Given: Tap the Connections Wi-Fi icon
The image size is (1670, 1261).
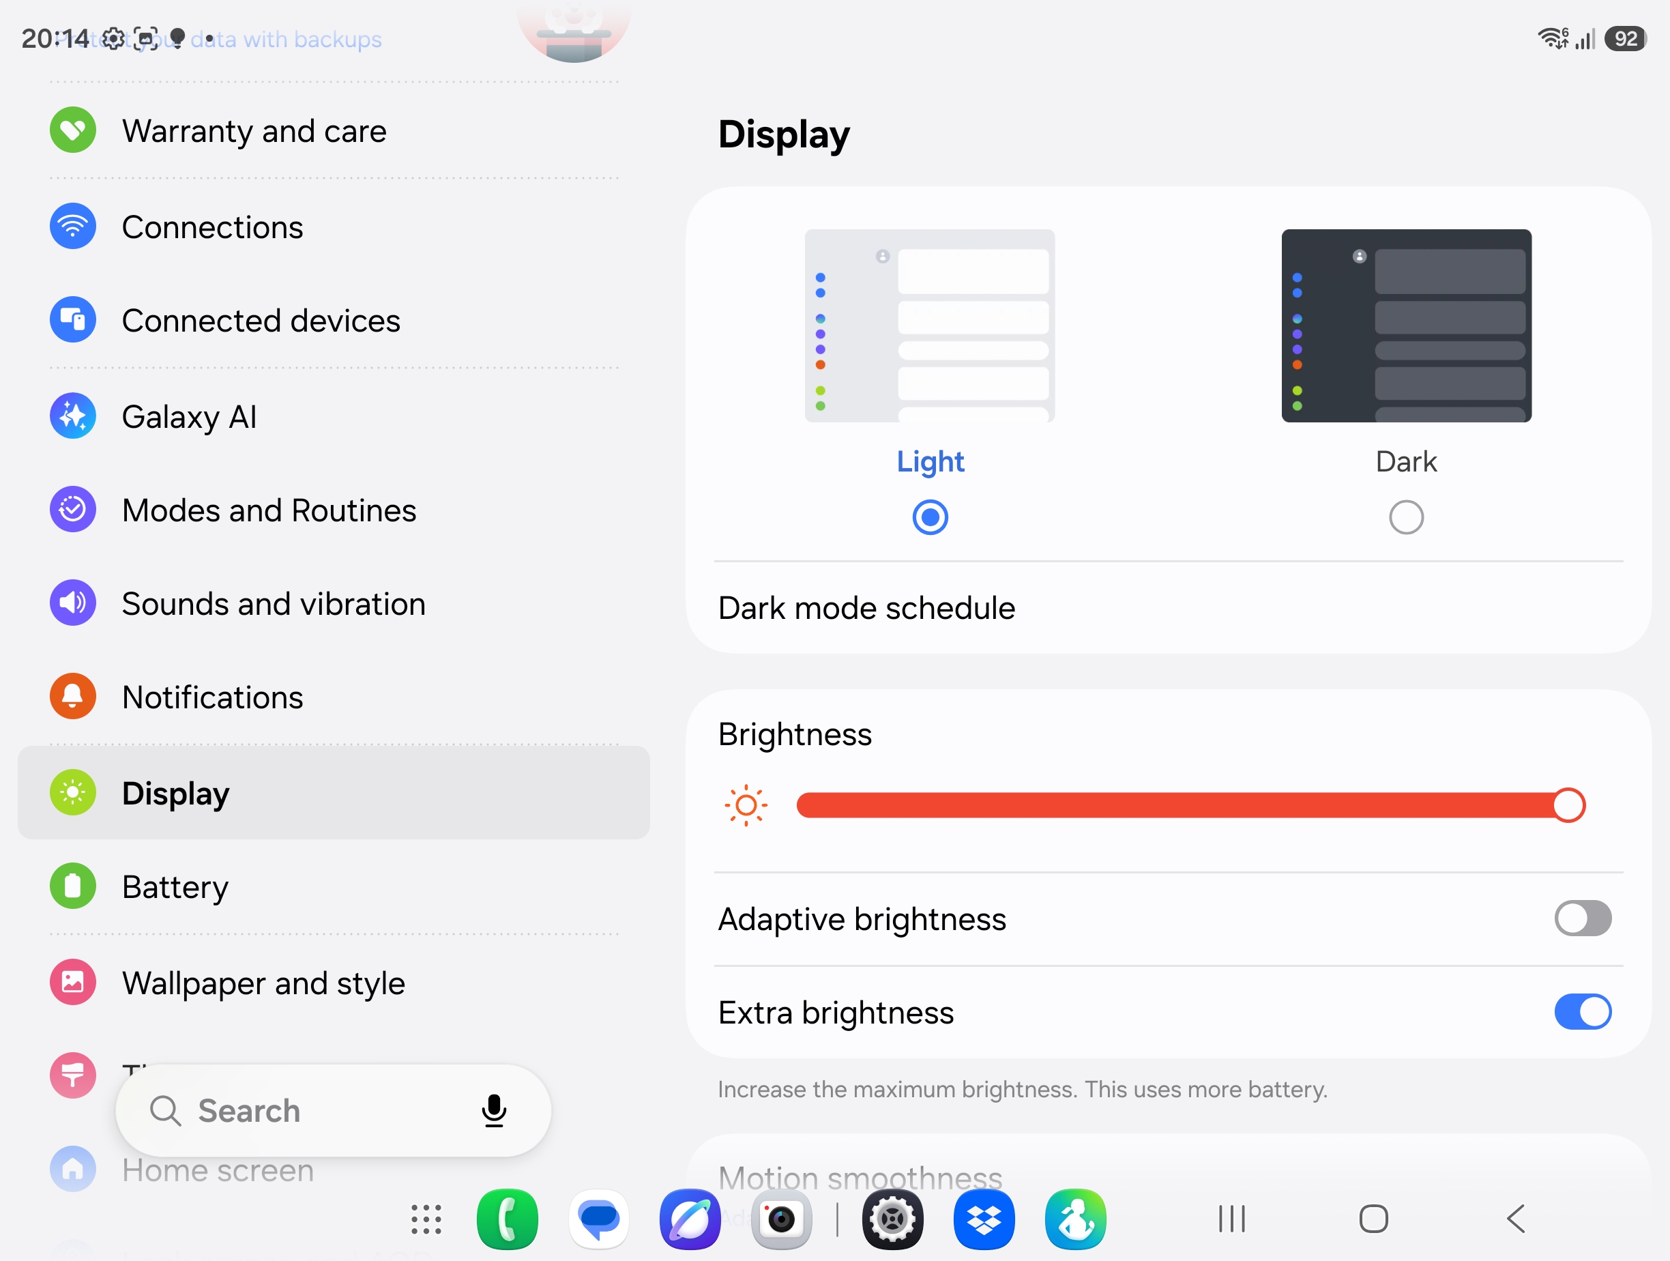Looking at the screenshot, I should 72,226.
